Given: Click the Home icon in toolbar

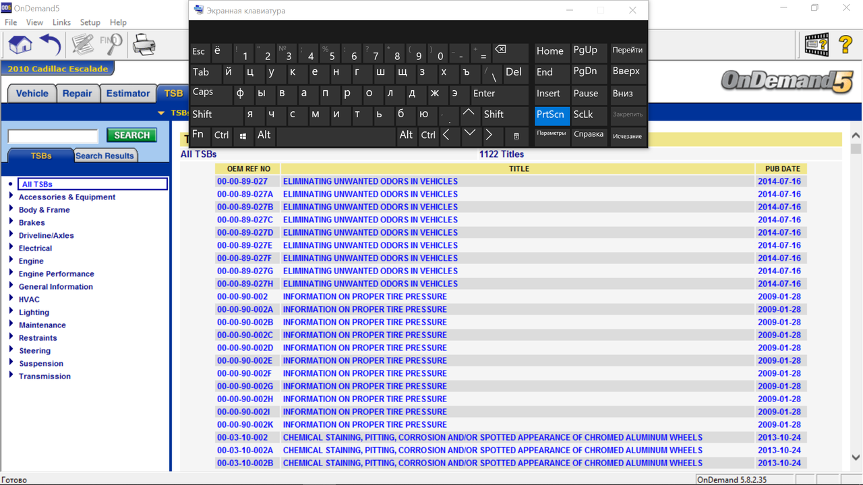Looking at the screenshot, I should pyautogui.click(x=20, y=45).
